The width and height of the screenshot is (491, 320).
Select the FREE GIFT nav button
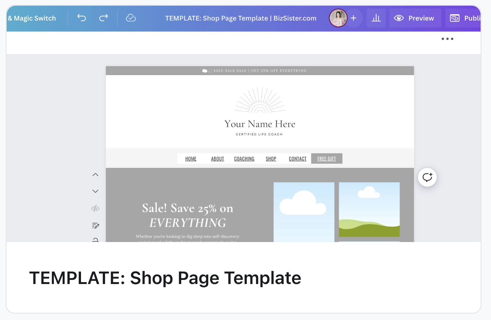tap(326, 159)
